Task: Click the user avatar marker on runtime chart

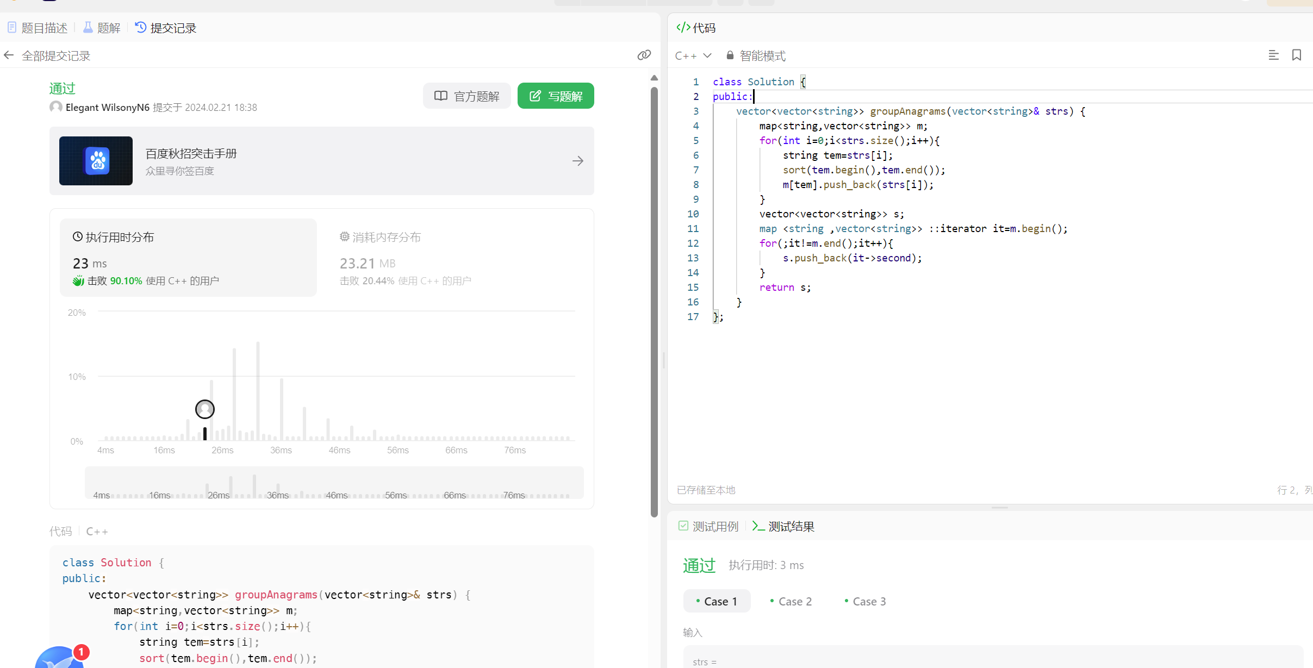Action: click(x=205, y=409)
